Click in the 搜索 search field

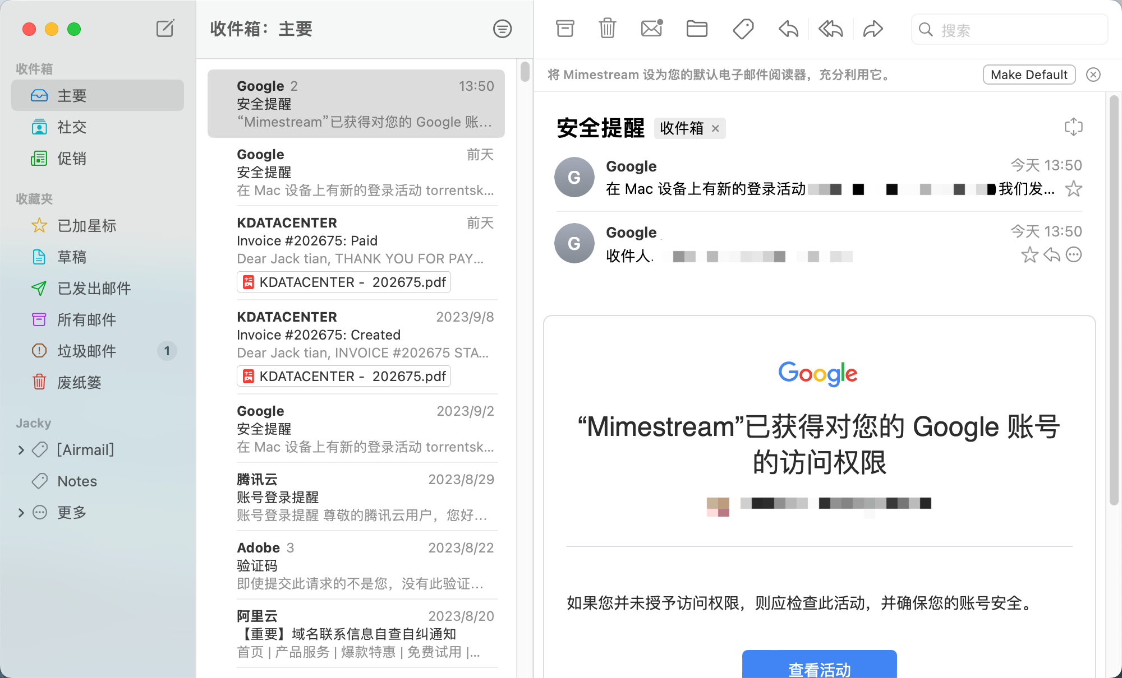click(x=1010, y=29)
